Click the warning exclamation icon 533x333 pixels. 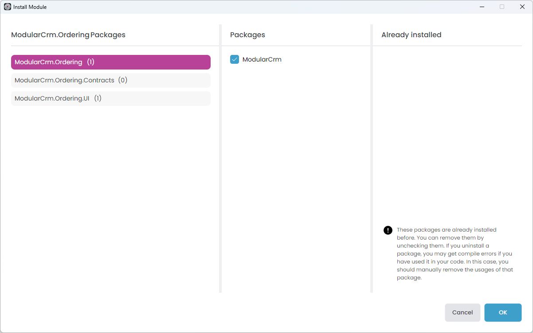tap(388, 230)
